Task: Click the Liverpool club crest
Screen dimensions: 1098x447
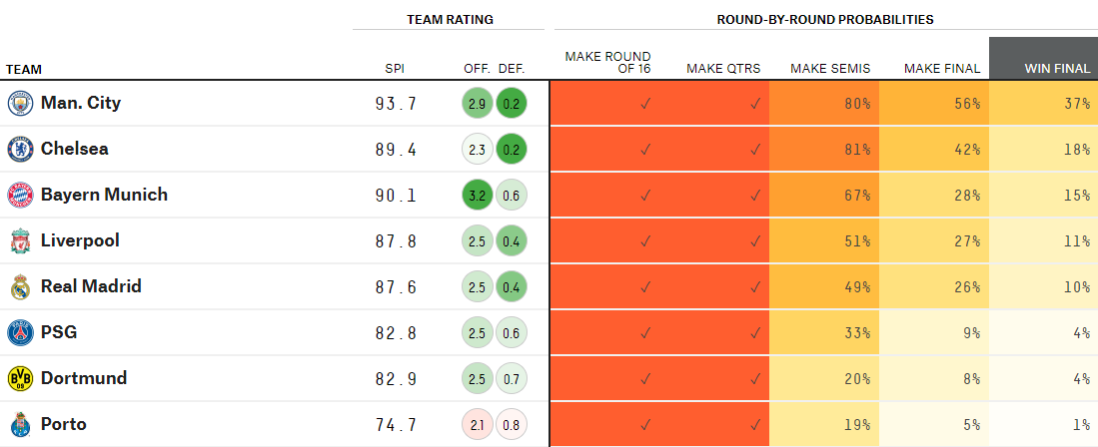Action: tap(20, 240)
